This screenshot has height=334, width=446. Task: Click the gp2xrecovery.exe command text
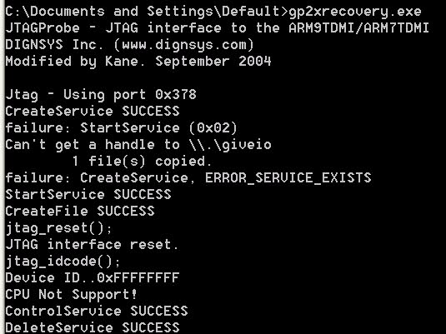[x=354, y=12]
